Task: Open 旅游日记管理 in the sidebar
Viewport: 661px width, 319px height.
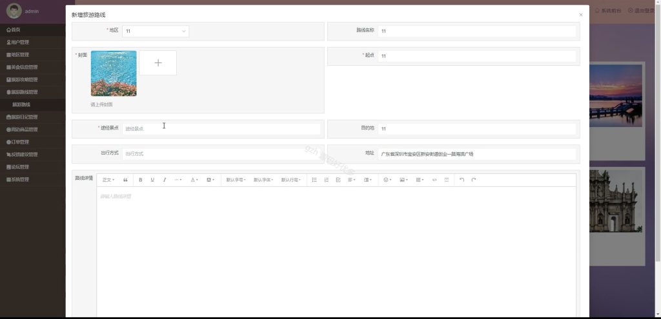Action: [x=32, y=117]
